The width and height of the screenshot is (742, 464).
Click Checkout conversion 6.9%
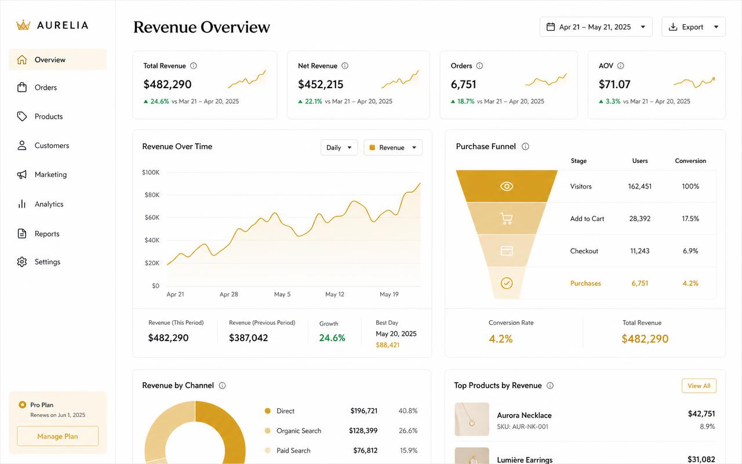click(690, 251)
